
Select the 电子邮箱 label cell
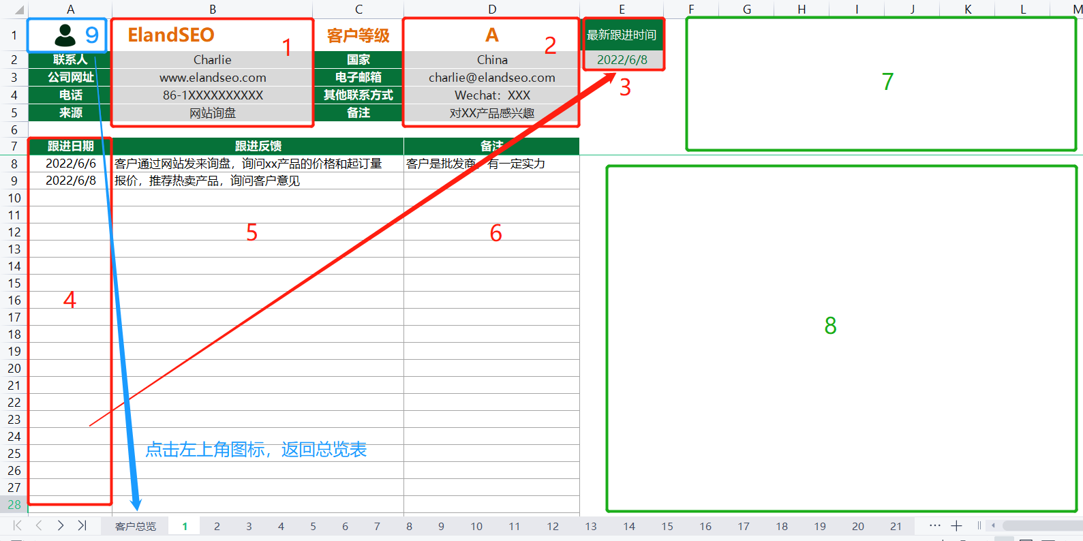click(x=359, y=77)
